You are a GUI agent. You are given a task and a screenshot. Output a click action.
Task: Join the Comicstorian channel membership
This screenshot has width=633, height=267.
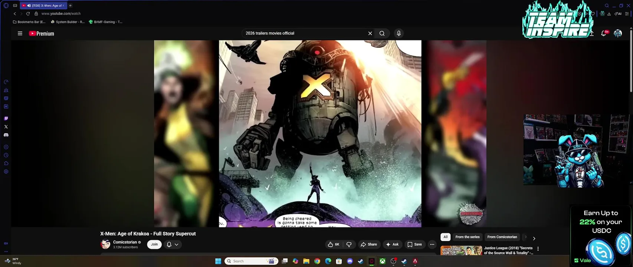(154, 244)
